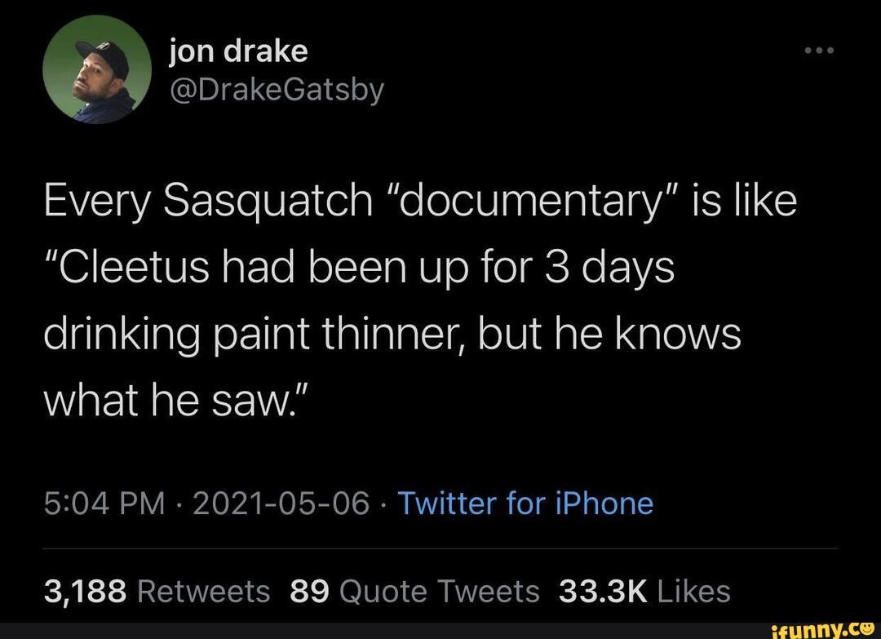Click the jon drake display name
Screen dimensions: 881x639
click(237, 49)
